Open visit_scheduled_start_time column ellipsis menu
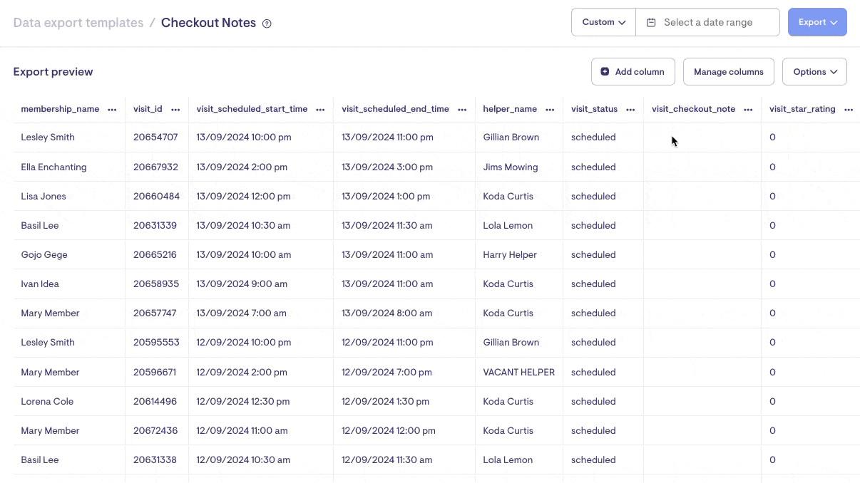 (320, 110)
